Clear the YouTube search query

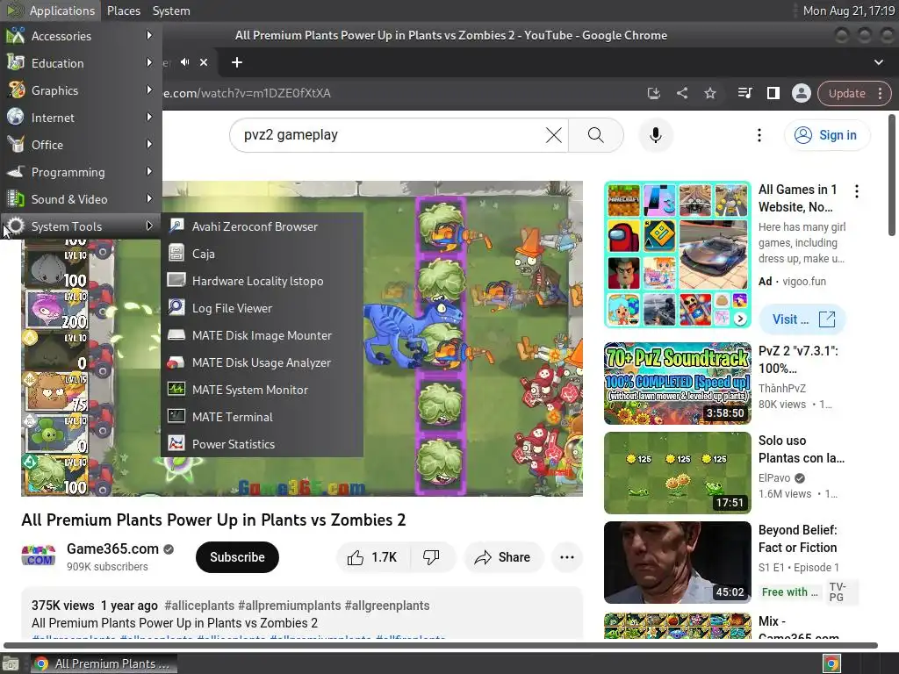554,135
